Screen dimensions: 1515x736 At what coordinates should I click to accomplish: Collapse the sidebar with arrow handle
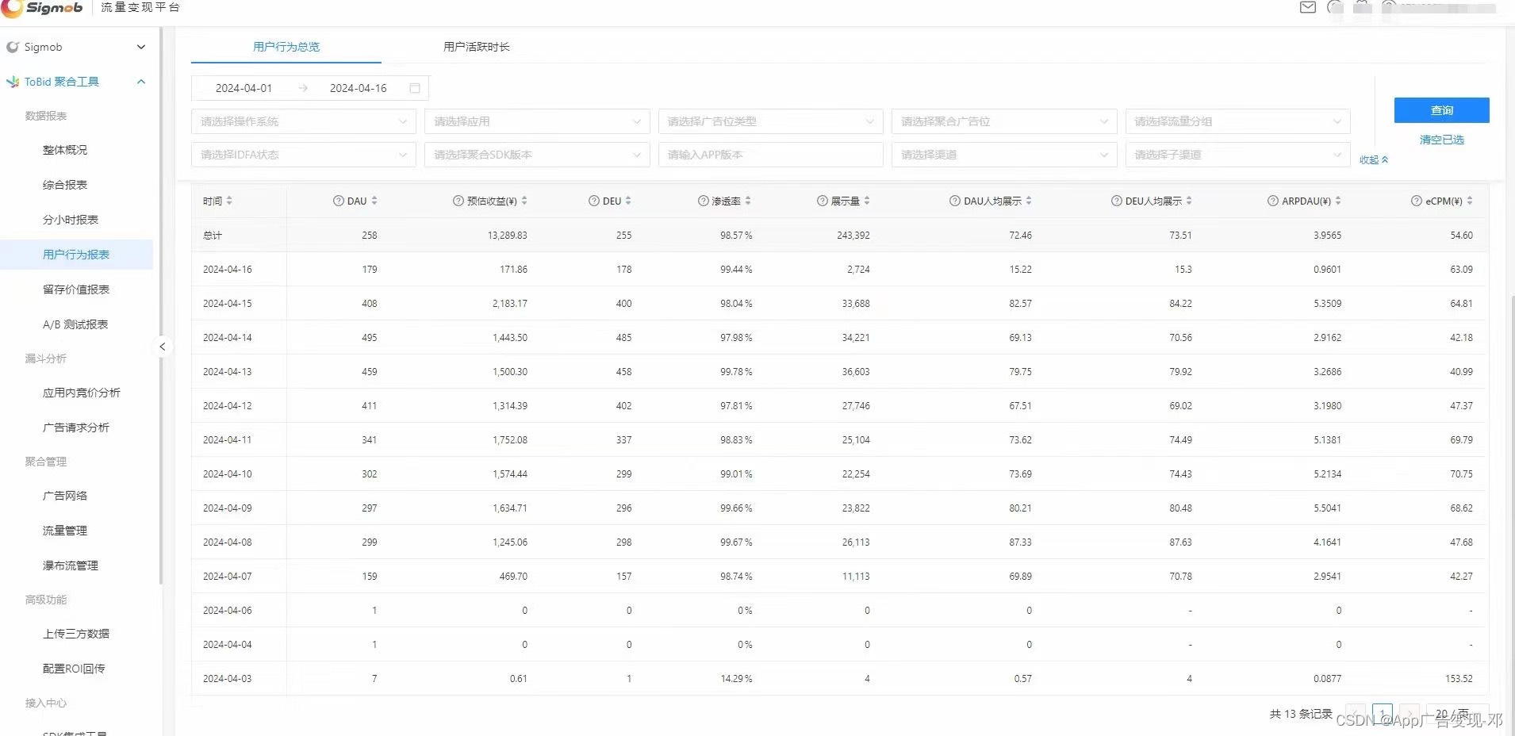point(162,347)
